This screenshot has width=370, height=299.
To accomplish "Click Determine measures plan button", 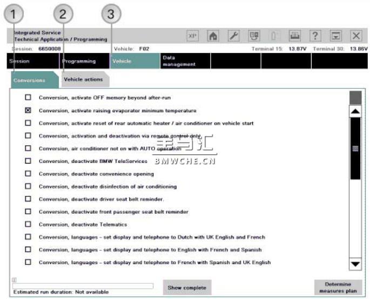I will click(x=338, y=287).
